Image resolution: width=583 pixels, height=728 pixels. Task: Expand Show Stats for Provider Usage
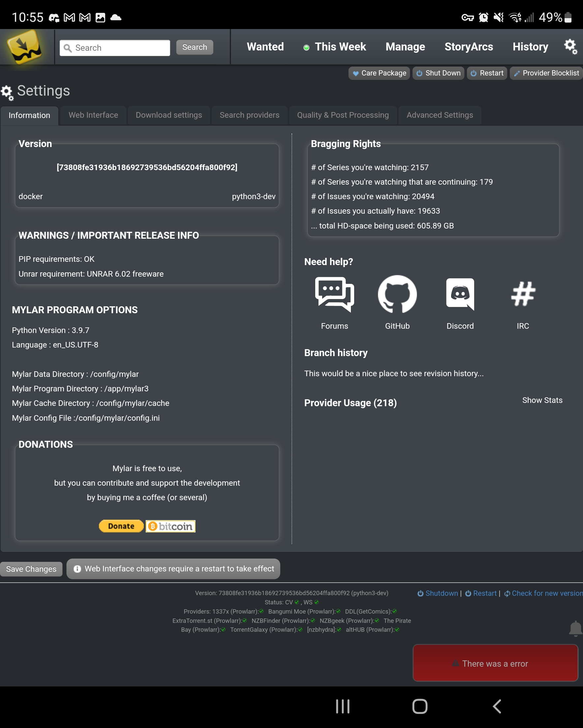tap(542, 400)
